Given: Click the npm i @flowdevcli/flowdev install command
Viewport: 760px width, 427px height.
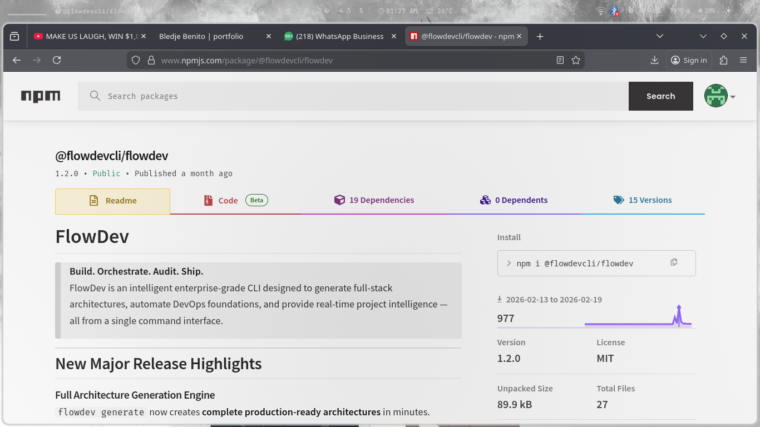Looking at the screenshot, I should pos(575,264).
